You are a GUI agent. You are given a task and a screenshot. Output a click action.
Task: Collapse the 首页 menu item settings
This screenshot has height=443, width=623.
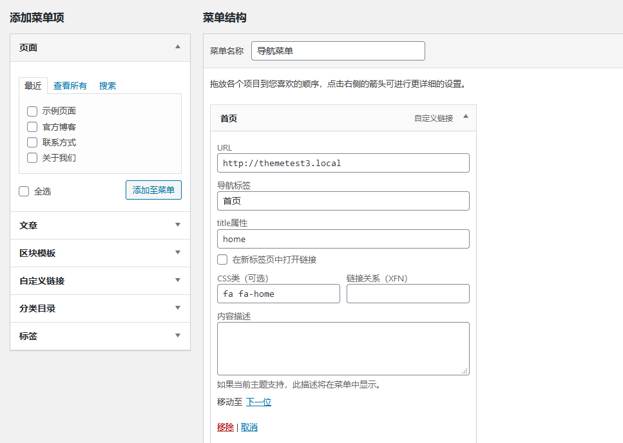467,118
